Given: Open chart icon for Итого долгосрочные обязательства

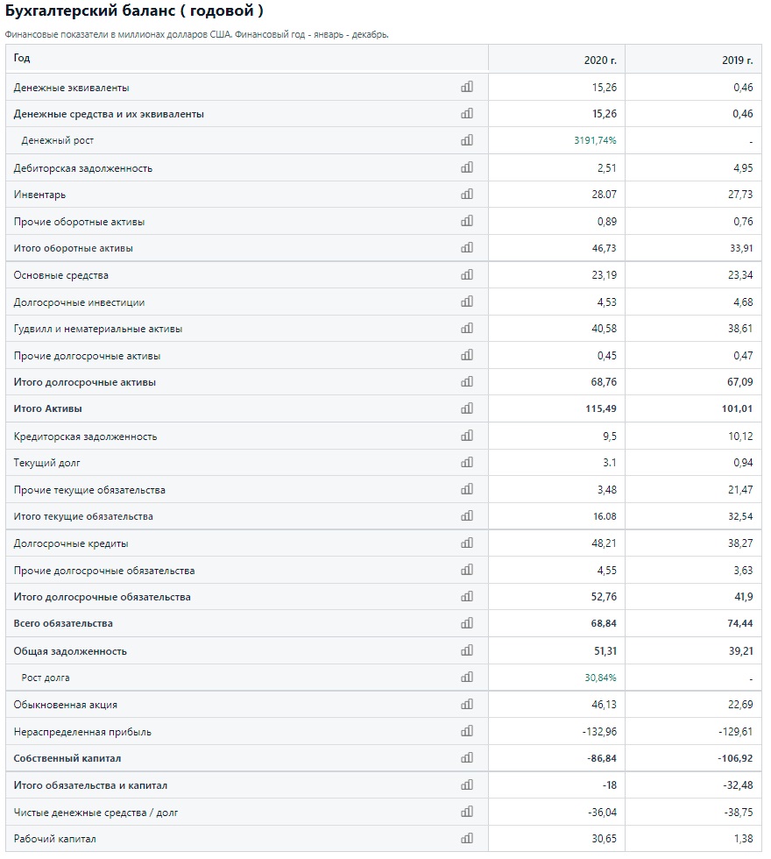Looking at the screenshot, I should tap(466, 597).
